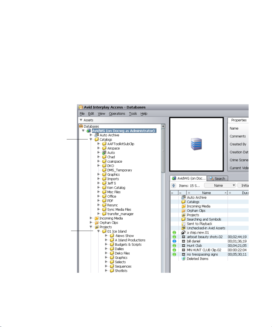Screen dimensions: 272x327
Task: Click the Projects icon in file list
Action: pyautogui.click(x=183, y=215)
